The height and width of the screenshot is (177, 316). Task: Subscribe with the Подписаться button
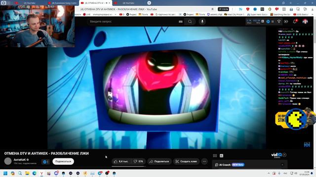[63, 161]
